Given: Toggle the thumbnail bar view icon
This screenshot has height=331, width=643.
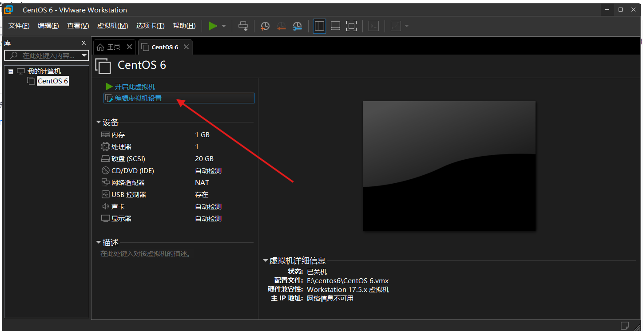Looking at the screenshot, I should coord(335,26).
